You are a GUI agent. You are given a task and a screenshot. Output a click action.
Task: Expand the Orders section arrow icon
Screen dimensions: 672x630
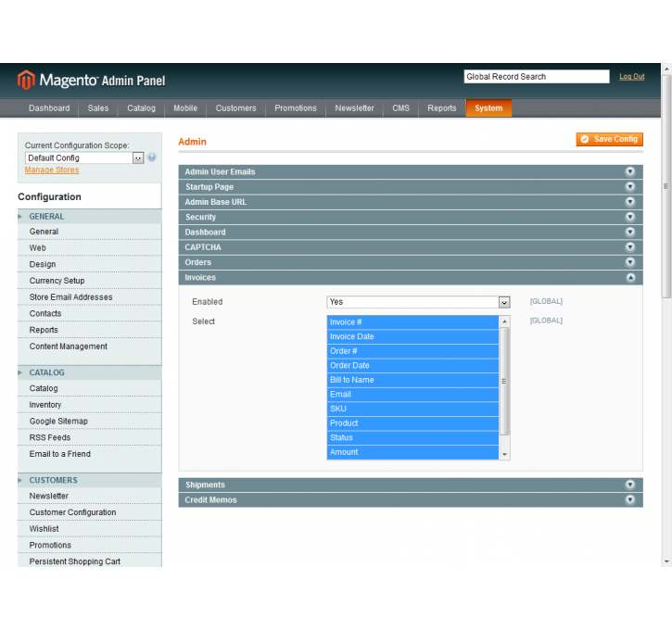click(630, 262)
